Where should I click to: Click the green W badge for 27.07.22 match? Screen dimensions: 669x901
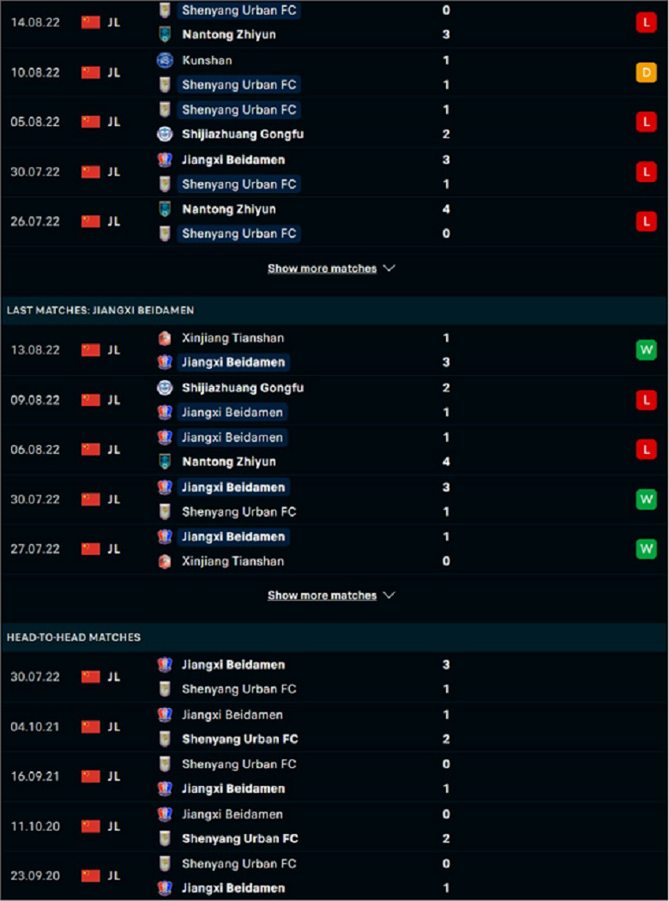tap(646, 549)
